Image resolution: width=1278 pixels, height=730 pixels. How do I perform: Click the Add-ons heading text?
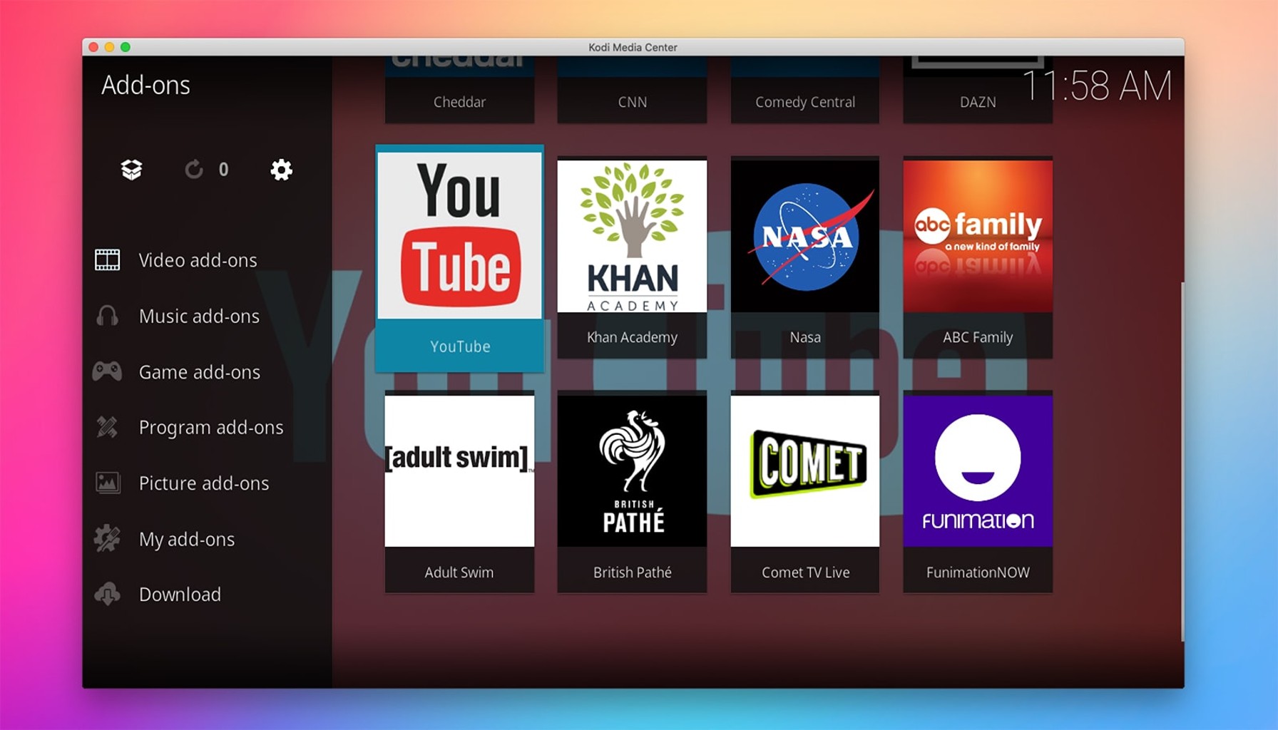tap(145, 86)
